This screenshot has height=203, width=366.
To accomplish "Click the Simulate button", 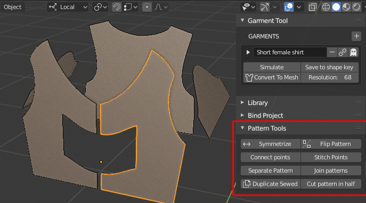I will [272, 67].
